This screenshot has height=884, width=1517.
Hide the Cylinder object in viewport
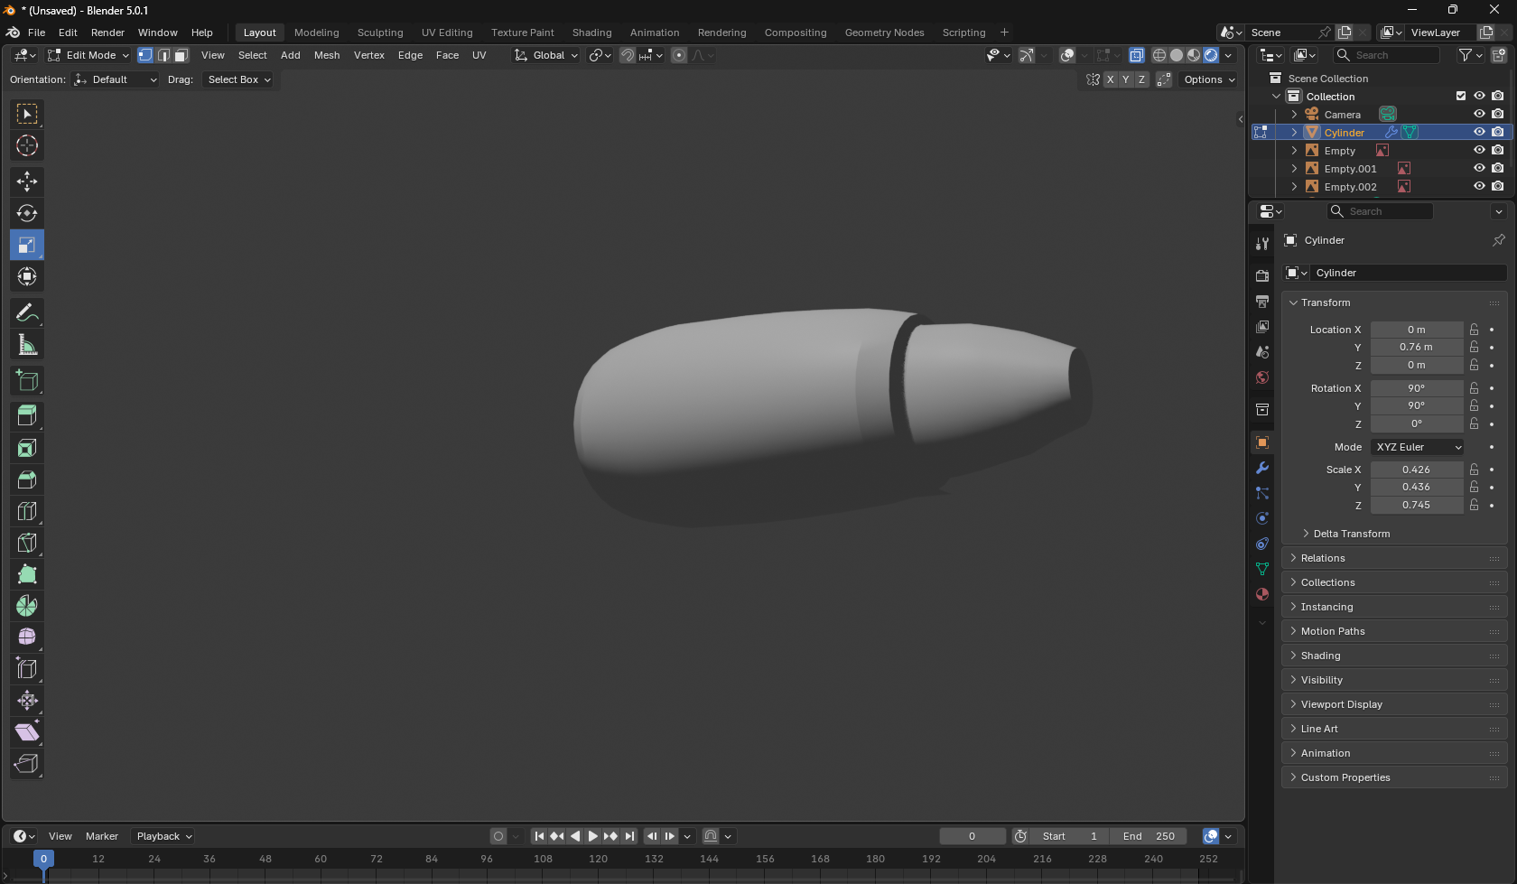[1479, 132]
